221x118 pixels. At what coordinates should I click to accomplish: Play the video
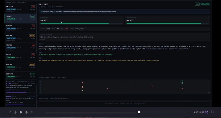[x=21, y=112]
